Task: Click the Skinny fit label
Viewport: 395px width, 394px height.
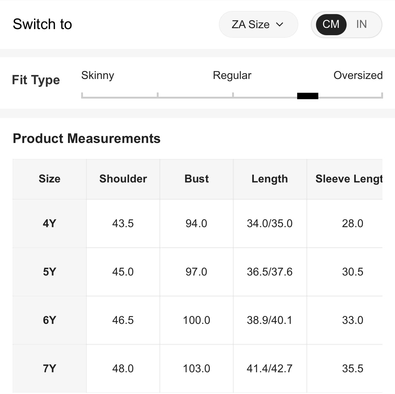Action: click(97, 75)
